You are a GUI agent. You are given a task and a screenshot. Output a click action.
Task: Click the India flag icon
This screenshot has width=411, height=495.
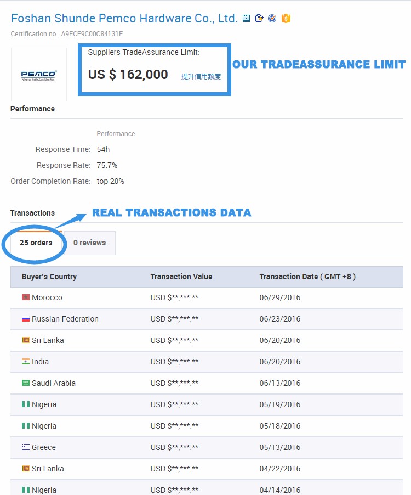point(25,362)
